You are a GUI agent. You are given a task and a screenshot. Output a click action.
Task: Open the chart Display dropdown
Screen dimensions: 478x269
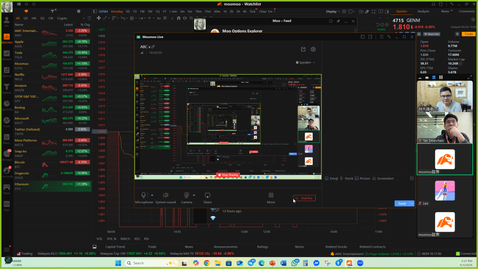coord(333,11)
